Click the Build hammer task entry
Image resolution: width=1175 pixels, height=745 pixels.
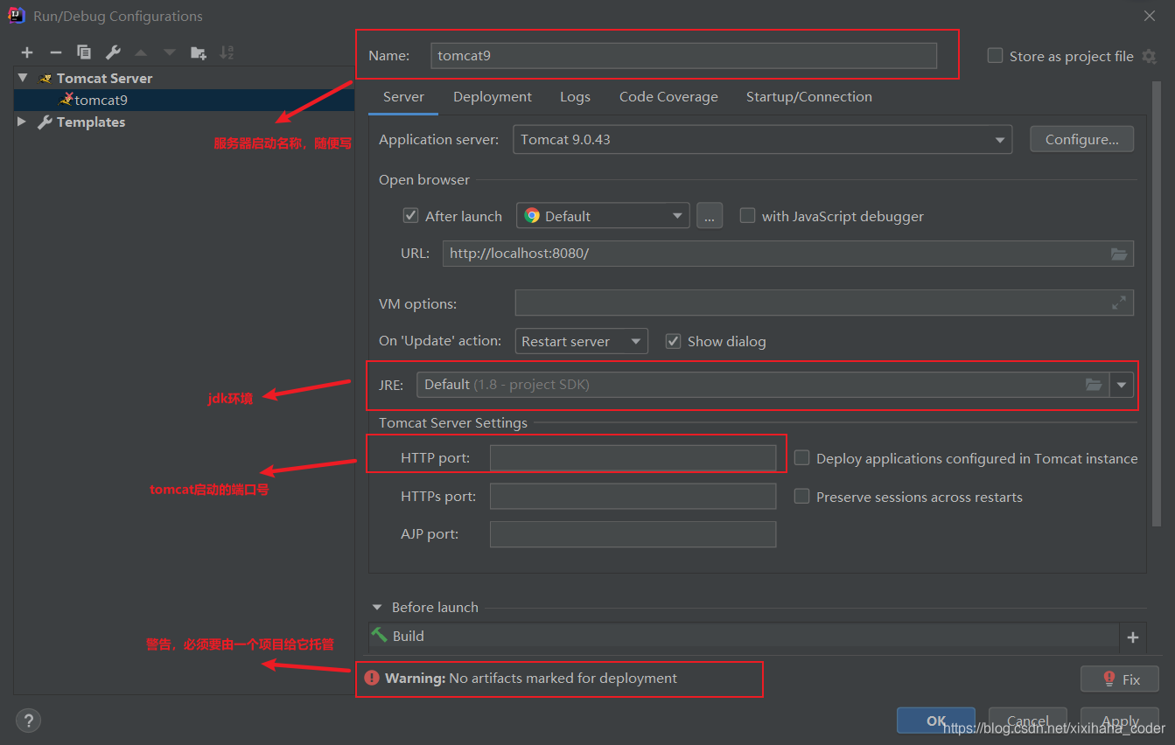[745, 636]
